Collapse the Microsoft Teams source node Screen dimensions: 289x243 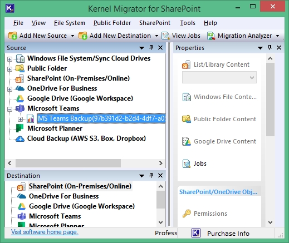[9, 109]
